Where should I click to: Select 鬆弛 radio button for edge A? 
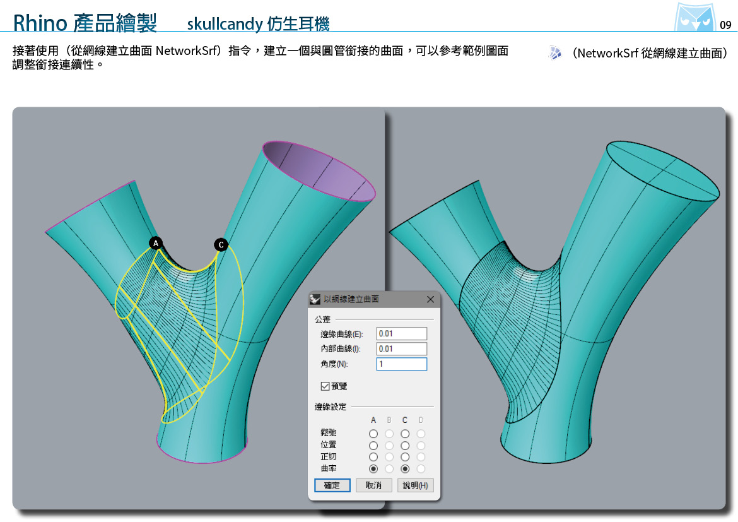click(x=373, y=434)
